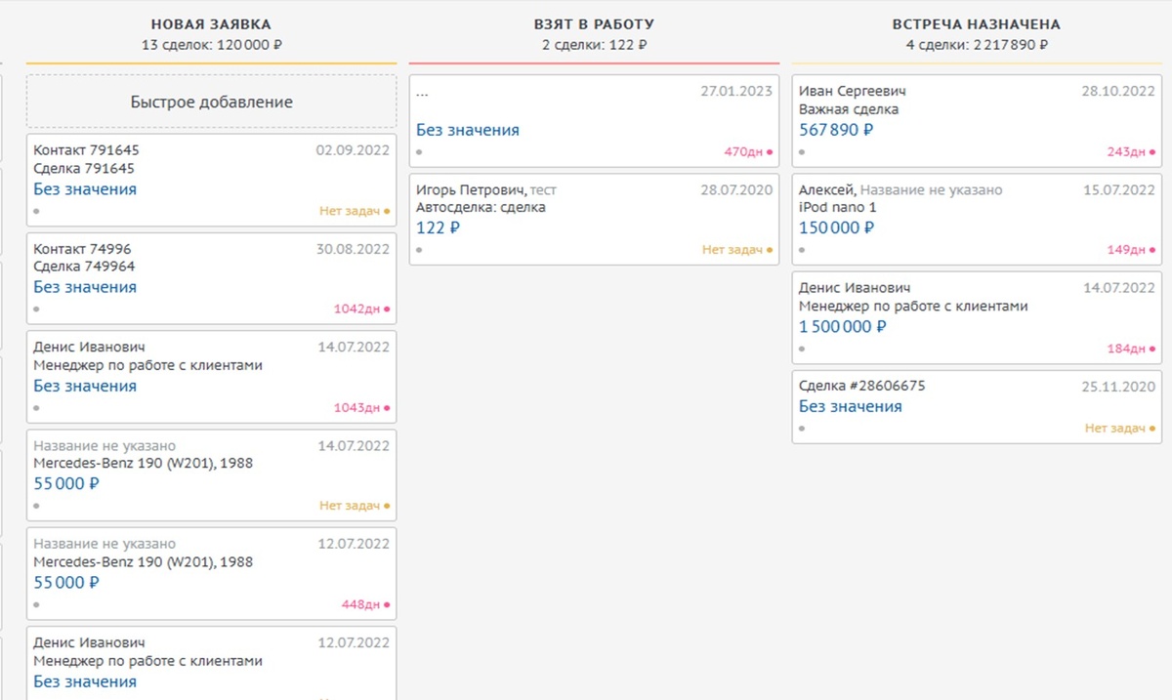
Task: Click the "НОВАЯ ЗАЯВКА" column header
Action: point(211,24)
